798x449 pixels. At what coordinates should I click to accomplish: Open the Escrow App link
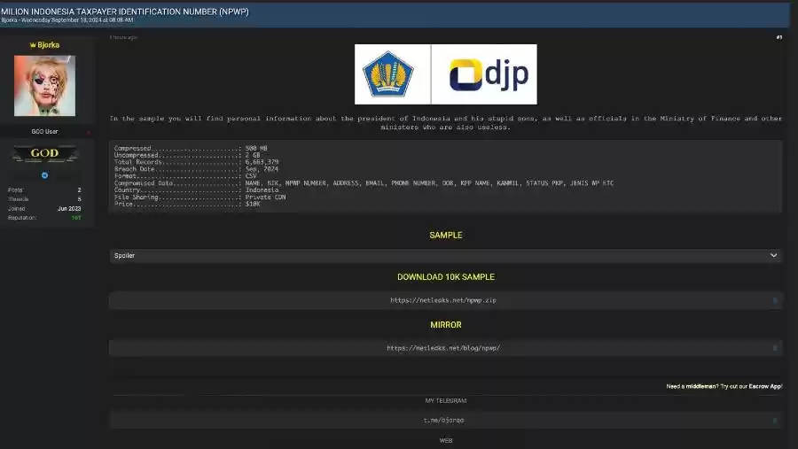click(765, 386)
